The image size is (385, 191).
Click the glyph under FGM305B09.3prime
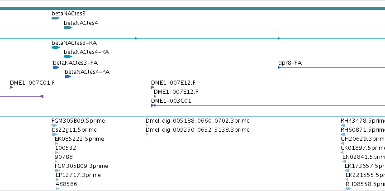[x=57, y=171]
